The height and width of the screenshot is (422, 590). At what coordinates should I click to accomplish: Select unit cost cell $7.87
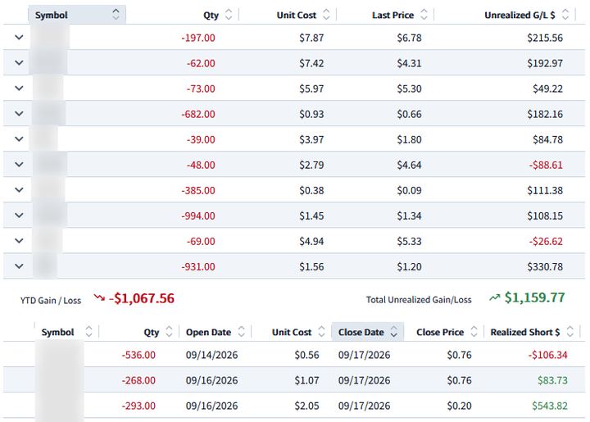click(311, 38)
